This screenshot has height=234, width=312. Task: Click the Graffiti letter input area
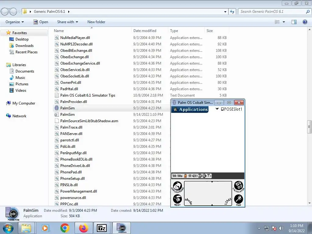coord(198,193)
